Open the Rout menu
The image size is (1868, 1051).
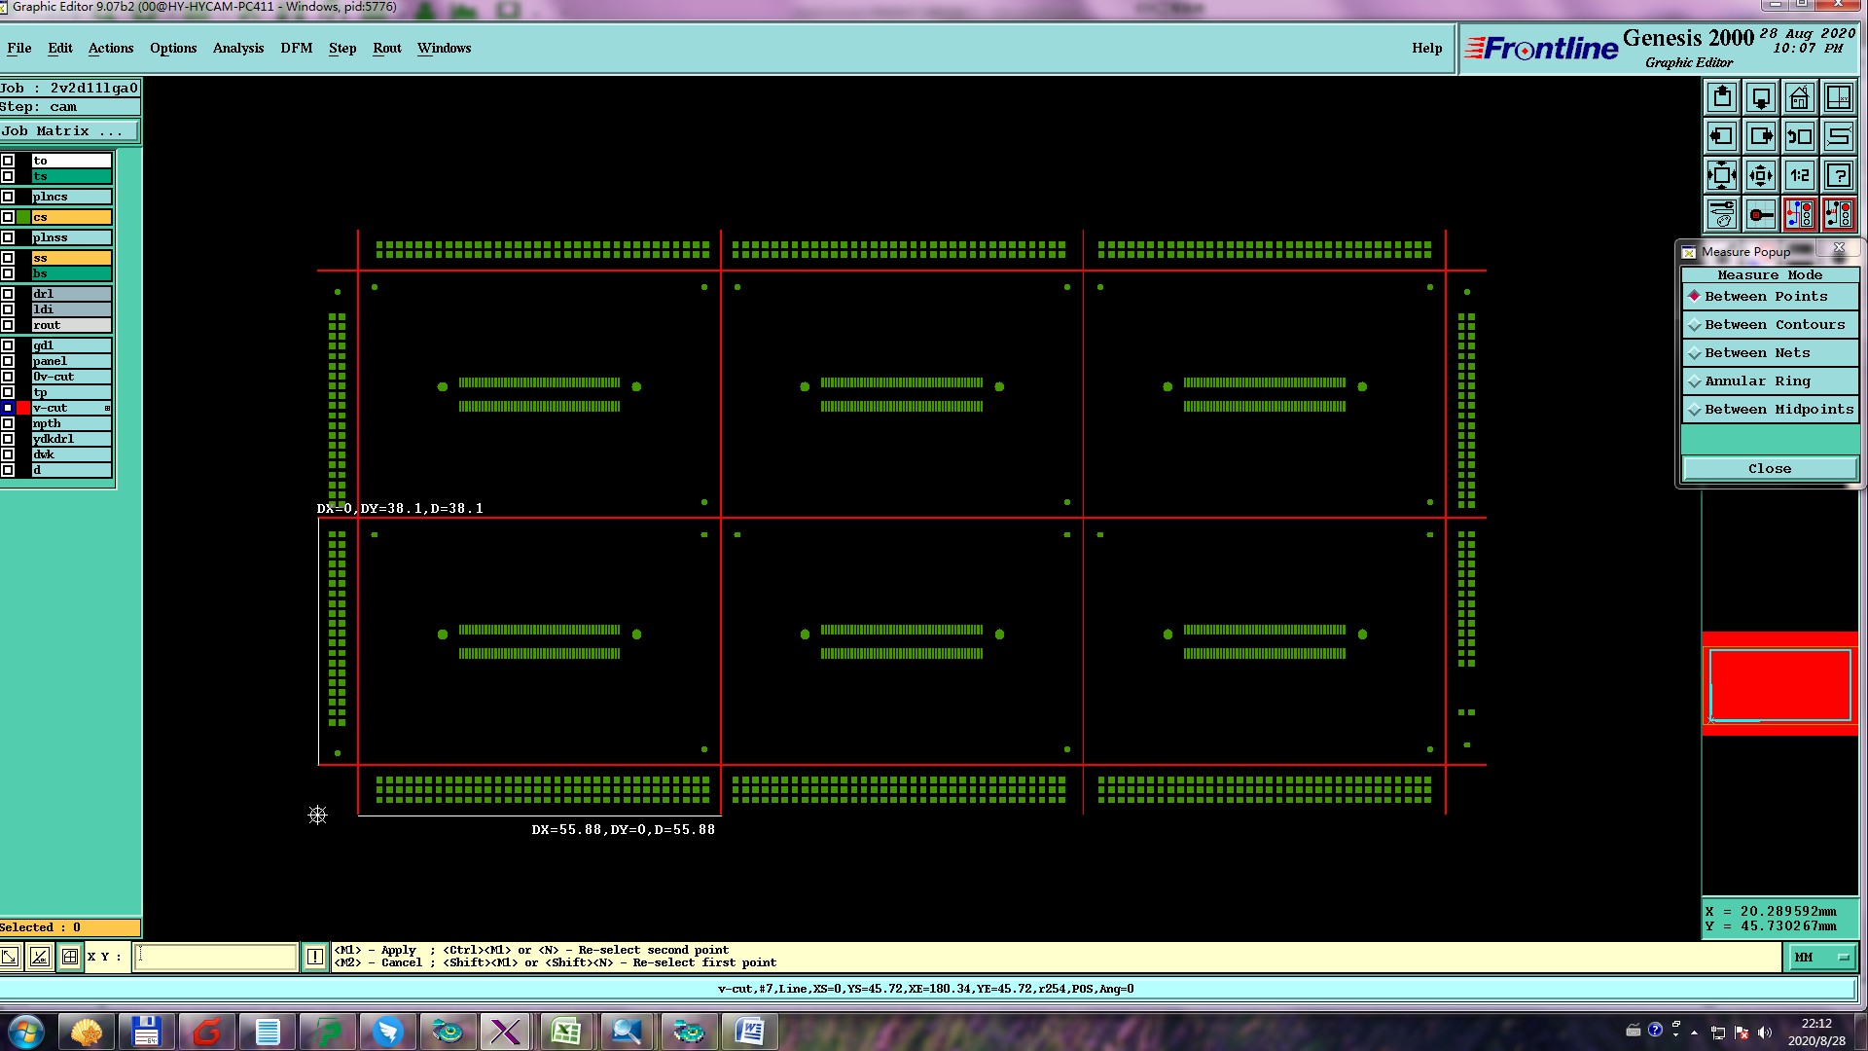point(386,48)
